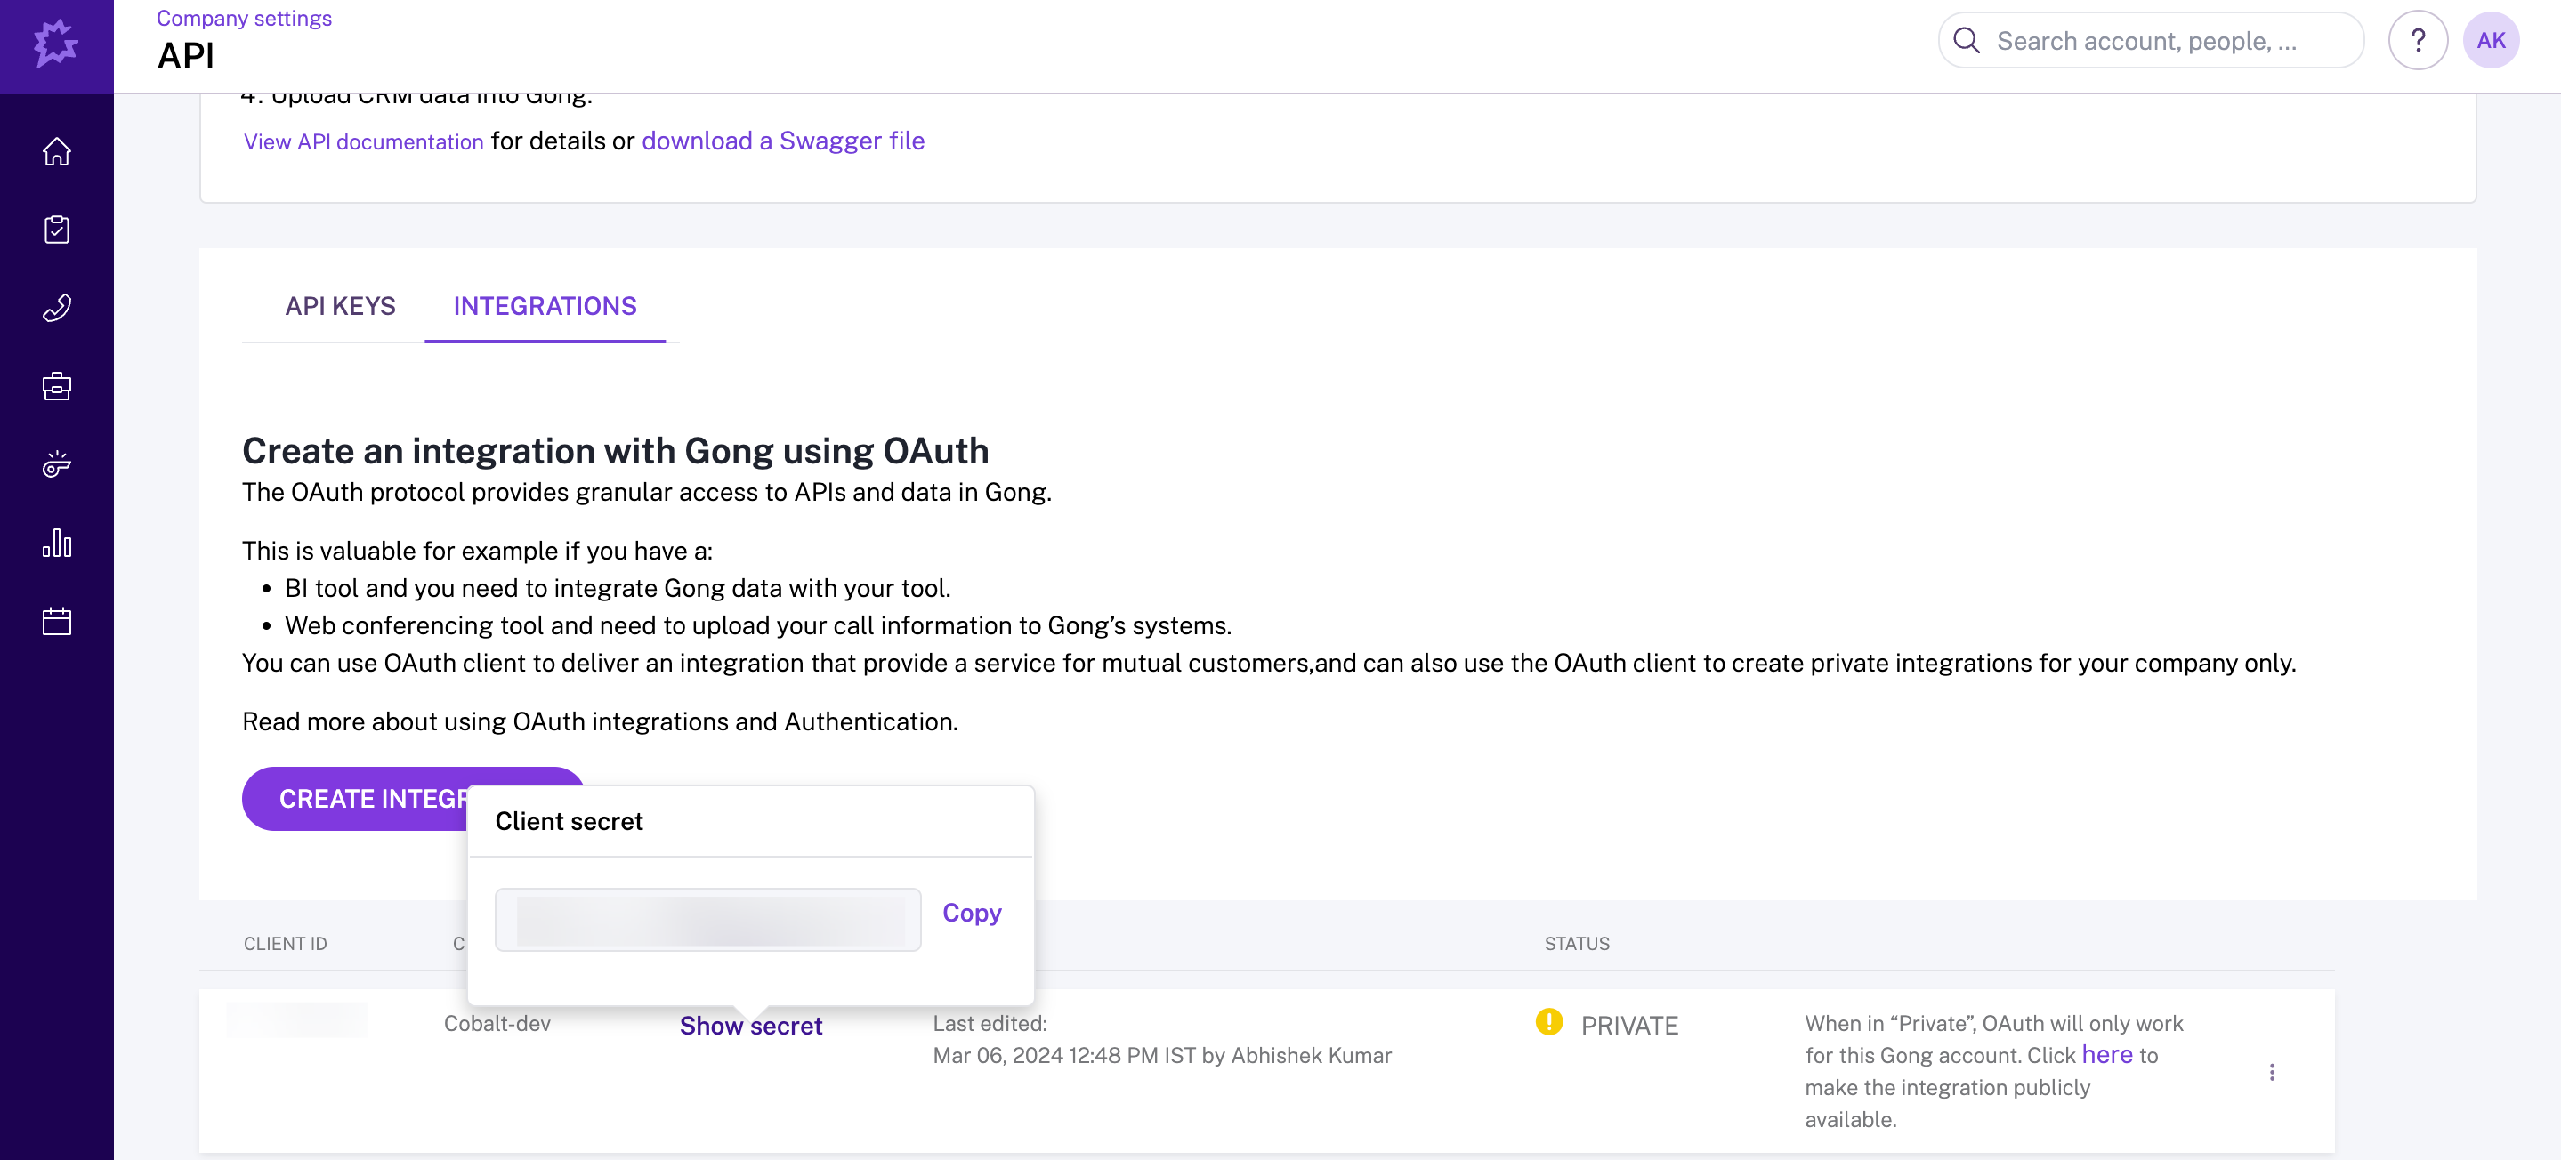Click the client secret value field

707,920
